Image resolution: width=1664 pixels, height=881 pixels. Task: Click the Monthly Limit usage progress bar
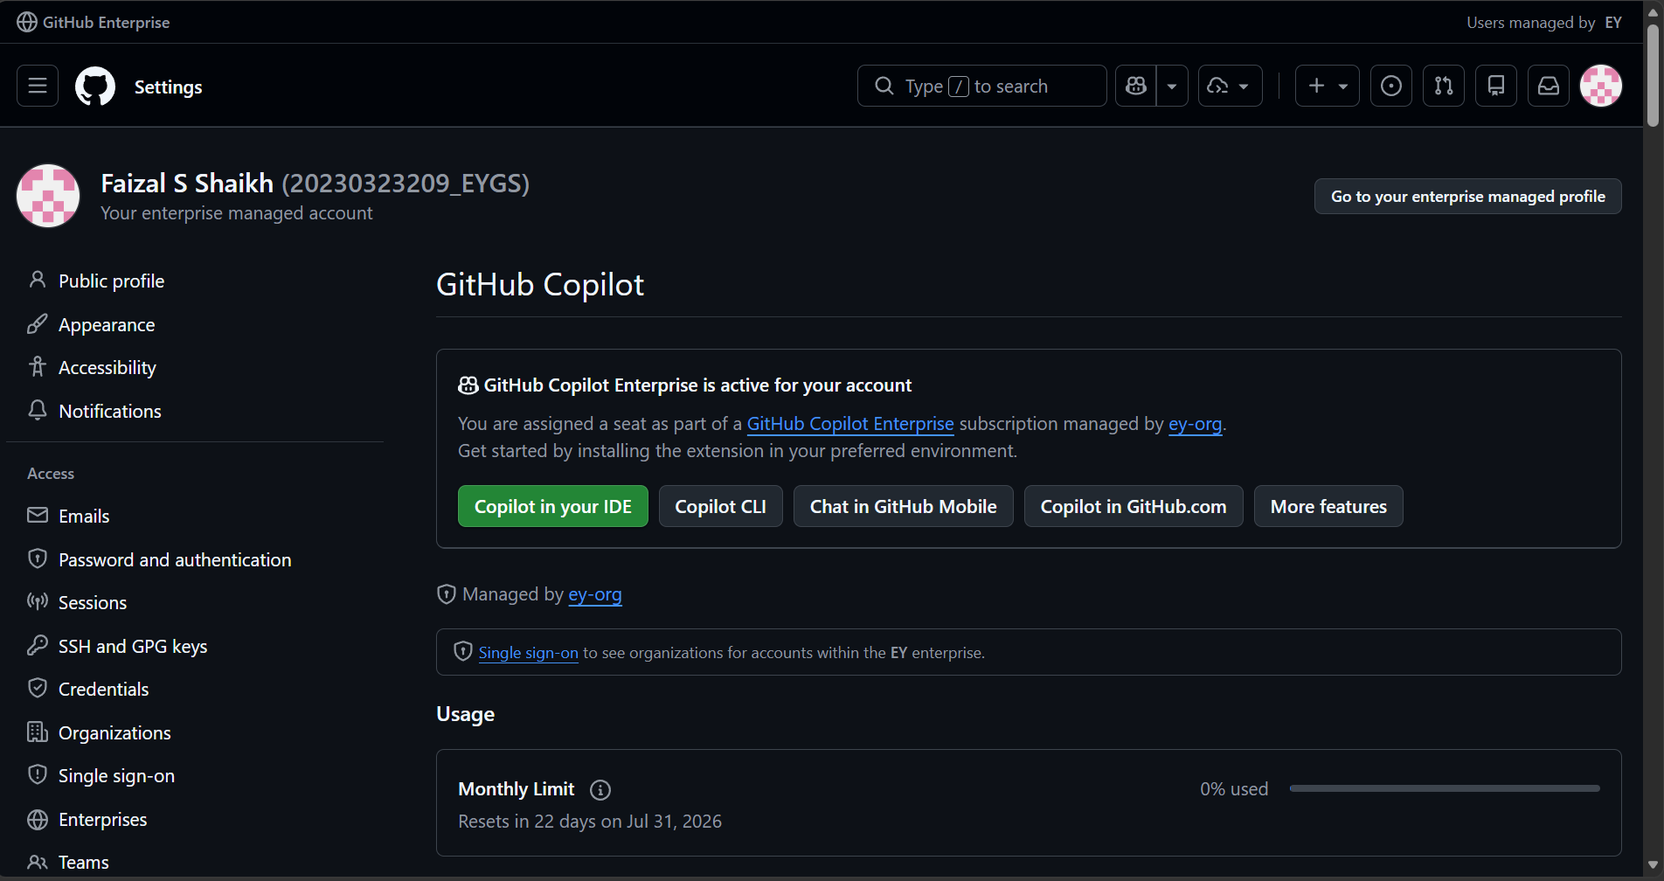(1445, 788)
